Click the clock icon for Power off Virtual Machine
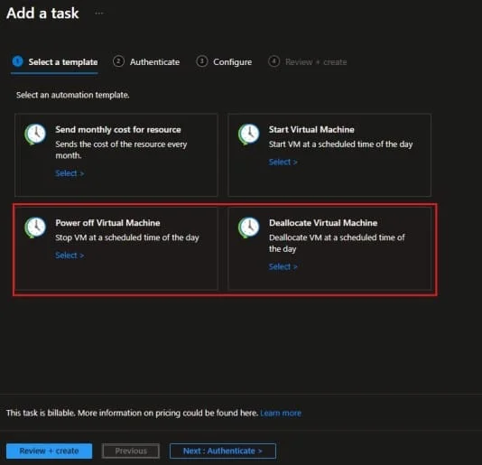482x465 pixels. pos(35,228)
